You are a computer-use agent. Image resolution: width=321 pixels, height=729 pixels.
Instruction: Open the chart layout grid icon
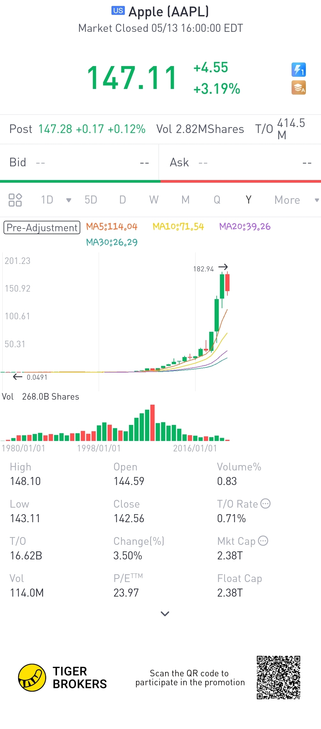coord(15,200)
